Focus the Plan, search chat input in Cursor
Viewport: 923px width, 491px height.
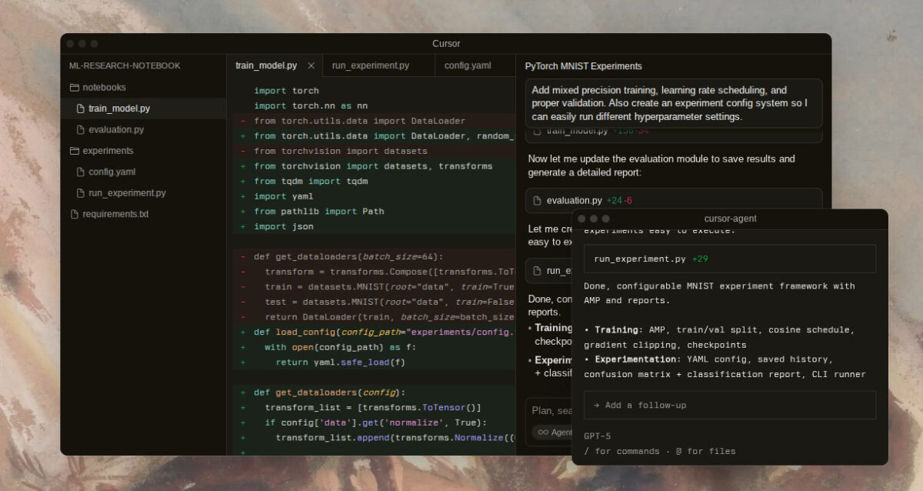551,411
